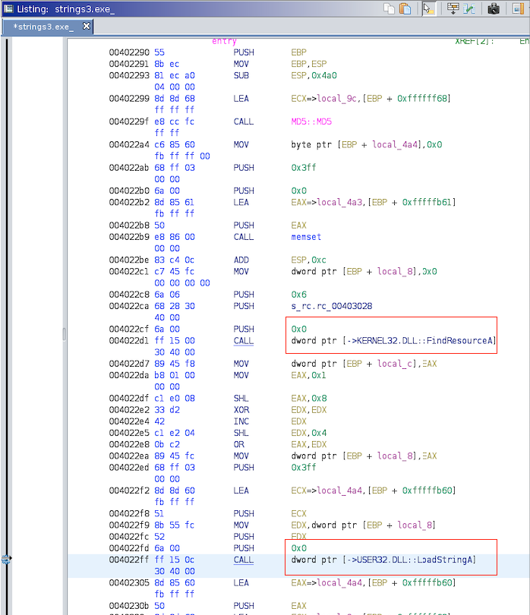
Task: Click local_4a3 reference at 004022b2
Action: click(339, 202)
